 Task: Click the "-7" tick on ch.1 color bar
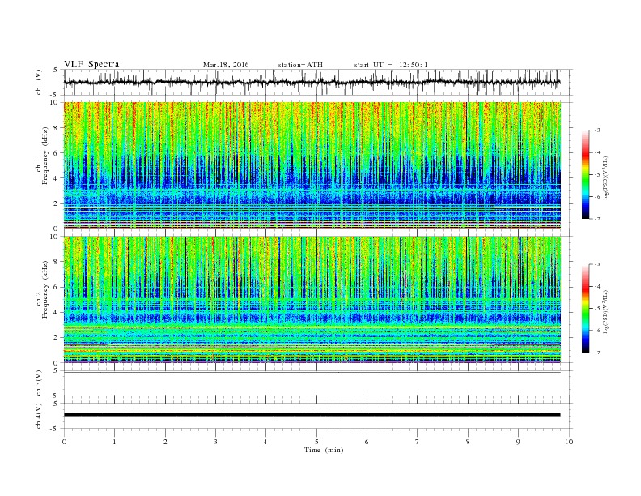point(597,219)
